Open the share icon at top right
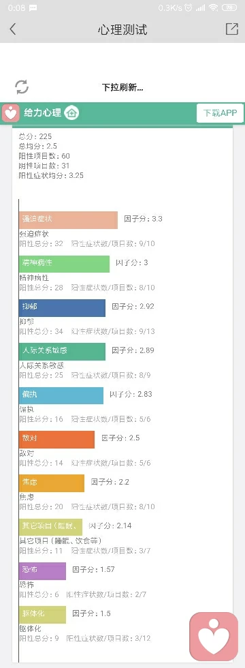245x668 pixels. tap(232, 29)
